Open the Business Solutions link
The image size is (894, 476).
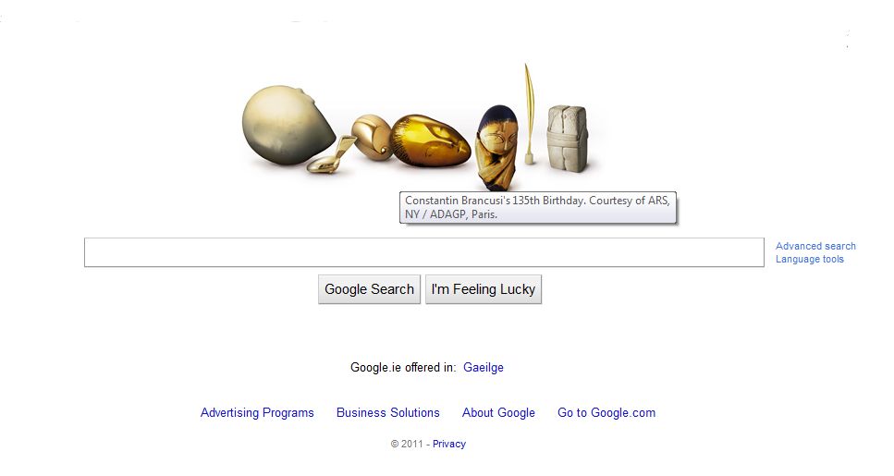coord(388,413)
